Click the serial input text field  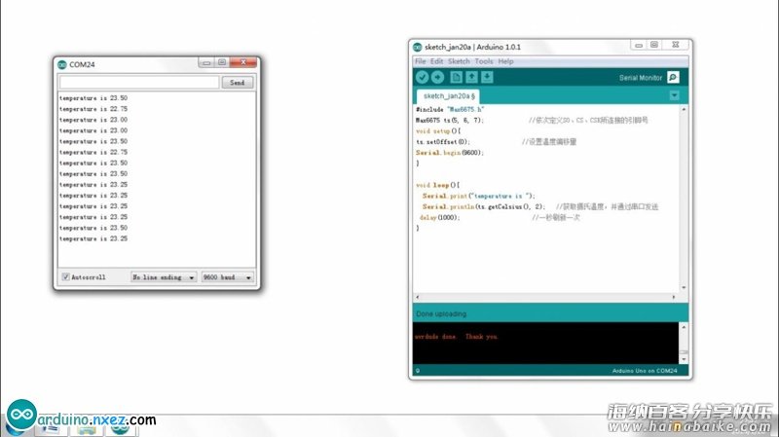pyautogui.click(x=139, y=83)
